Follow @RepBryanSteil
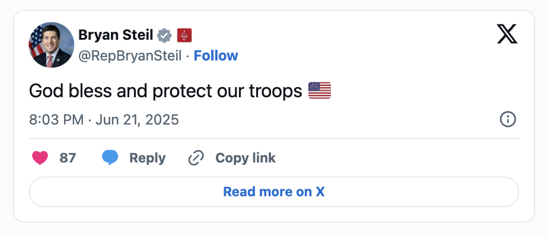548x236 pixels. pos(216,56)
